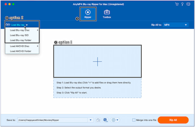Choose Load Blu-ray Disc menu item
The image size is (195, 127).
coord(22,30)
